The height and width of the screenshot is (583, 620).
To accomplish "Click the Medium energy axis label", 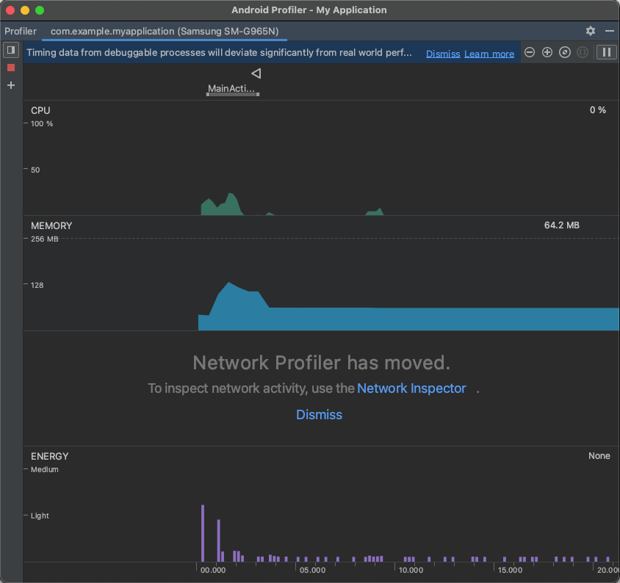I will point(44,470).
